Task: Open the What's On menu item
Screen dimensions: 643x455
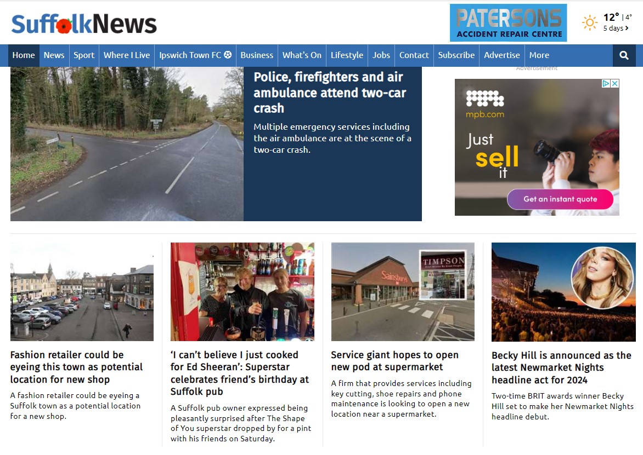Action: (302, 55)
